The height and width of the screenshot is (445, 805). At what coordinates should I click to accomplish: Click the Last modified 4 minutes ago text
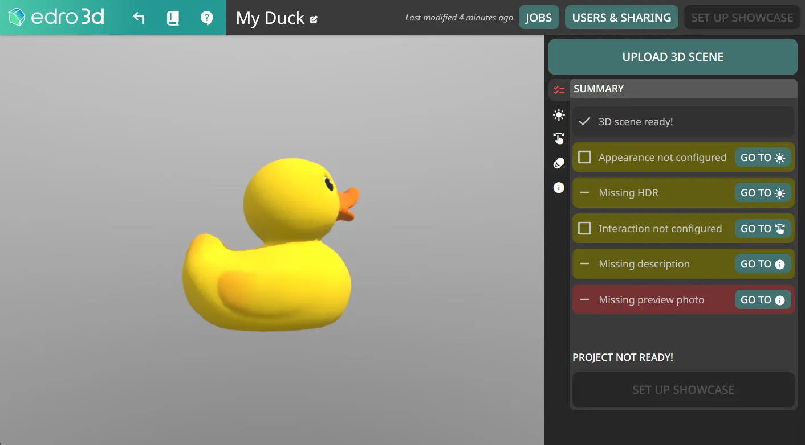[x=460, y=18]
